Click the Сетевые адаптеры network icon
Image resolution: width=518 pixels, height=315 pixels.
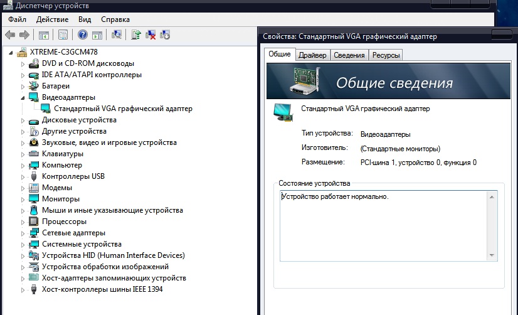34,233
